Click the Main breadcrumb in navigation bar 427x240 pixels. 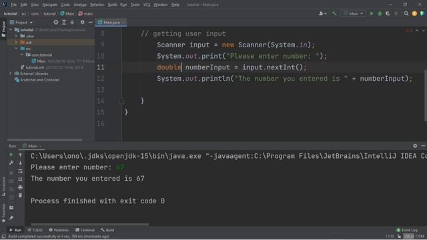pyautogui.click(x=67, y=13)
